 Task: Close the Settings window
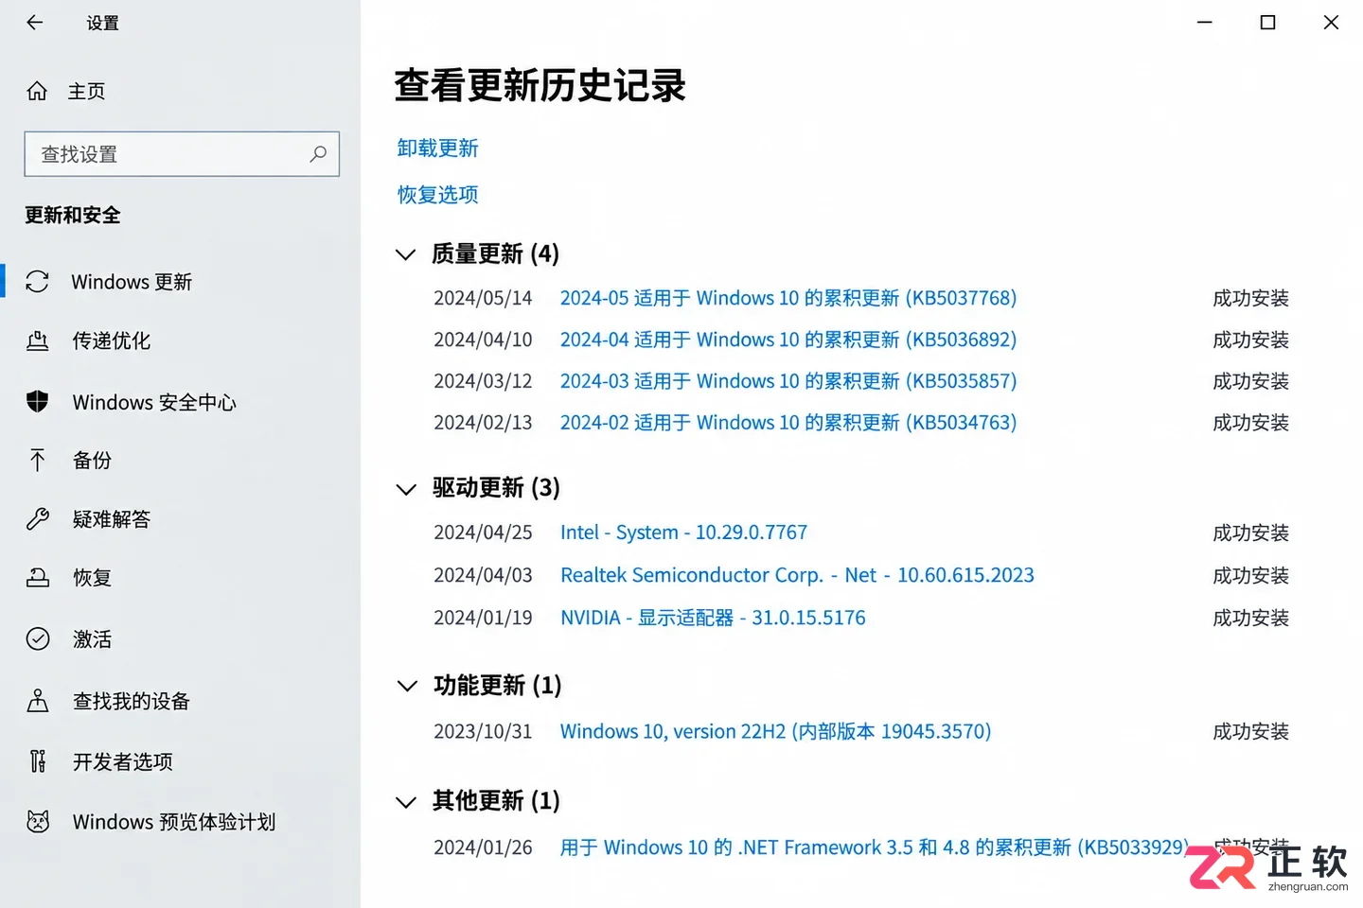pos(1331,22)
